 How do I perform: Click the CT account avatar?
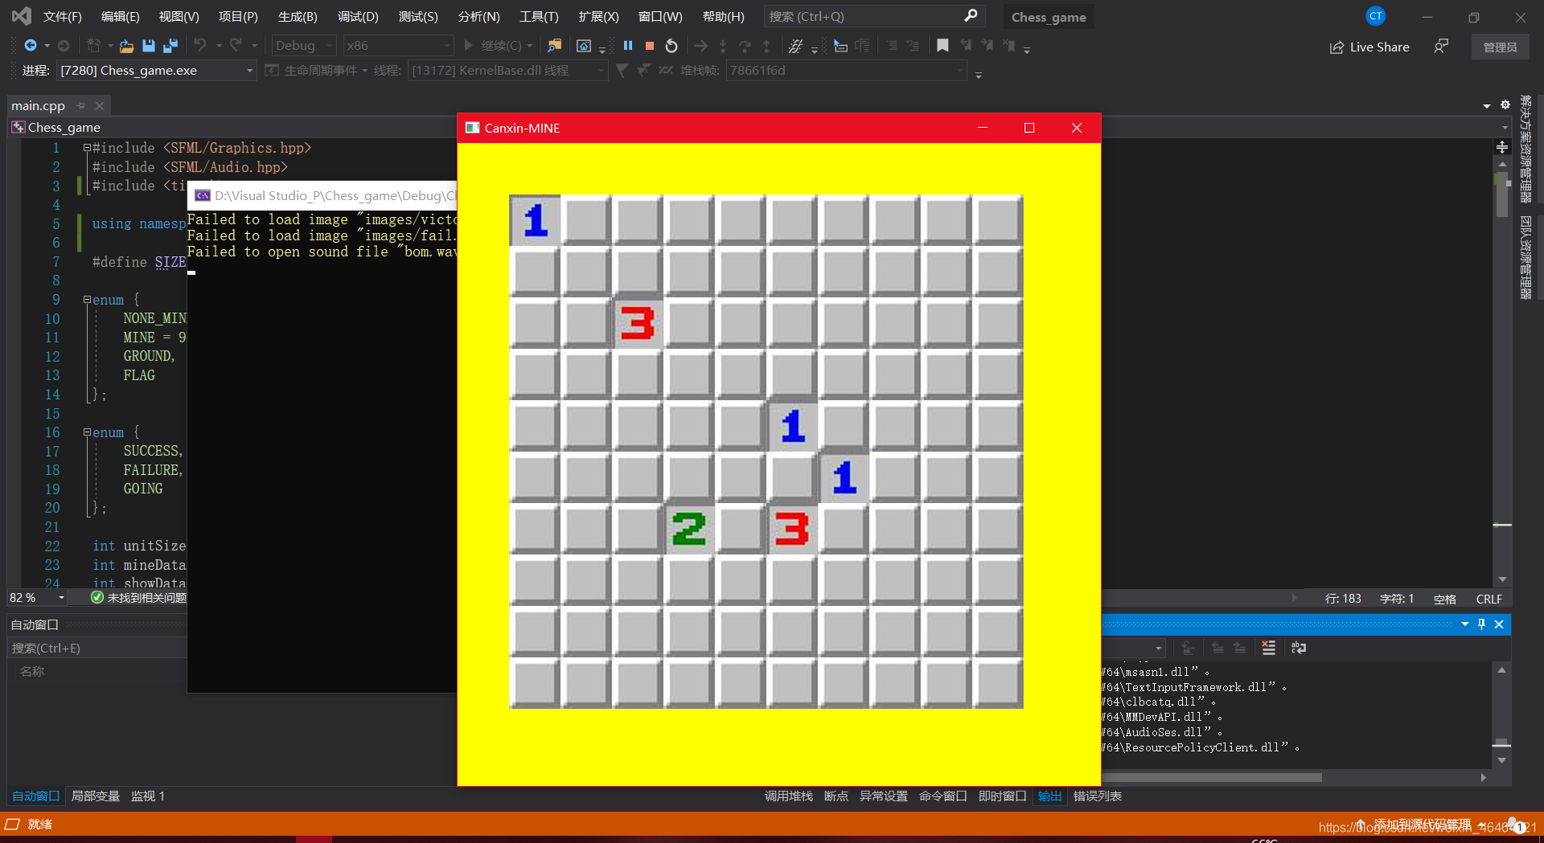[x=1376, y=16]
